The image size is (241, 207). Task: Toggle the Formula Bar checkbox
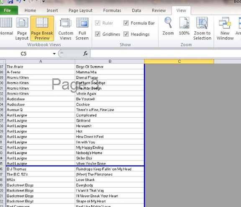126,23
